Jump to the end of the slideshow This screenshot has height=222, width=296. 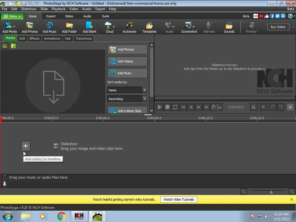click(206, 107)
